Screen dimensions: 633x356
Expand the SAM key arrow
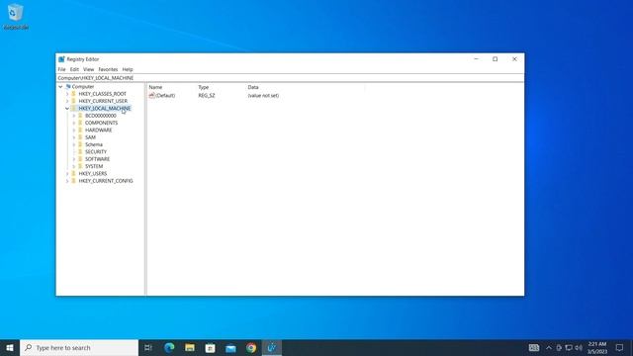(x=74, y=137)
